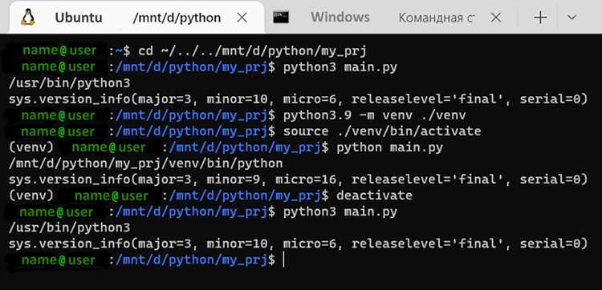
Task: Close the Ubuntu tab
Action: pyautogui.click(x=242, y=18)
